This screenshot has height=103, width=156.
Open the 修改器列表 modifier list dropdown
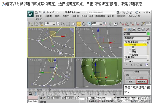(x=137, y=38)
